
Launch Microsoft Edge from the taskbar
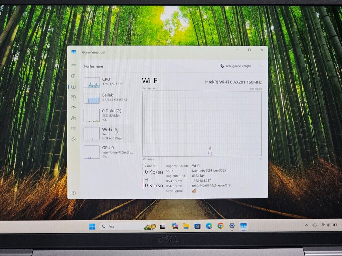209,226
